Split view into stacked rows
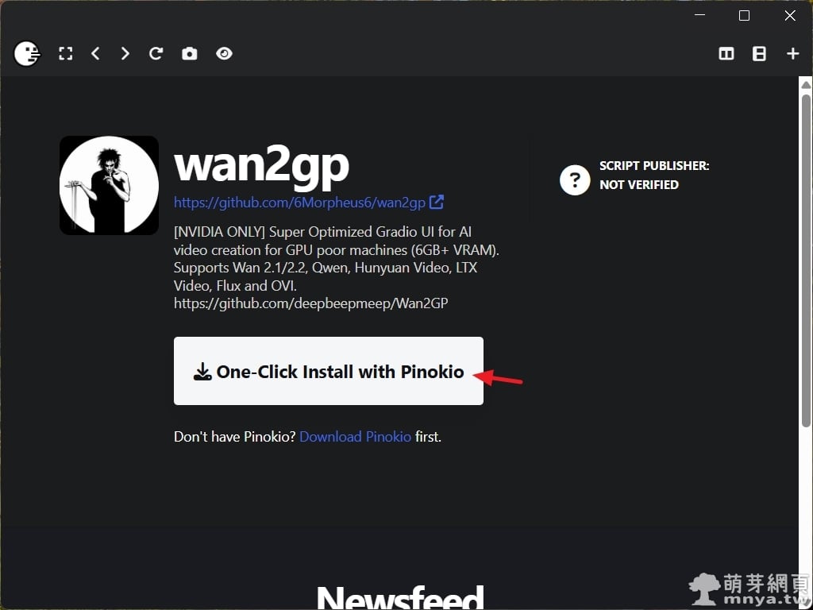Viewport: 813px width, 610px height. (759, 53)
